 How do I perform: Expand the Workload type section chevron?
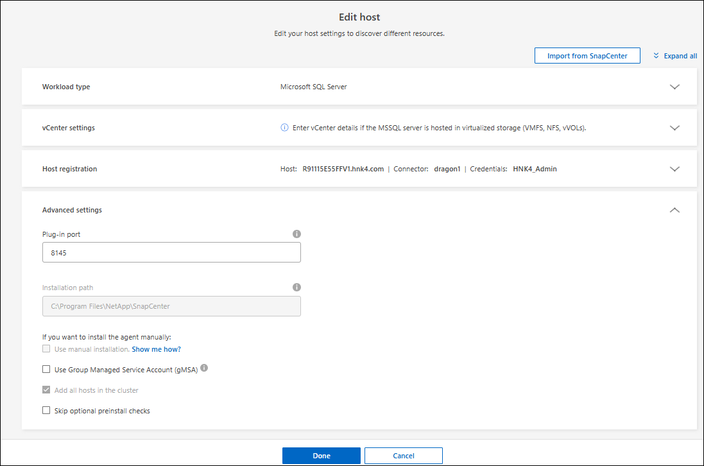coord(674,87)
